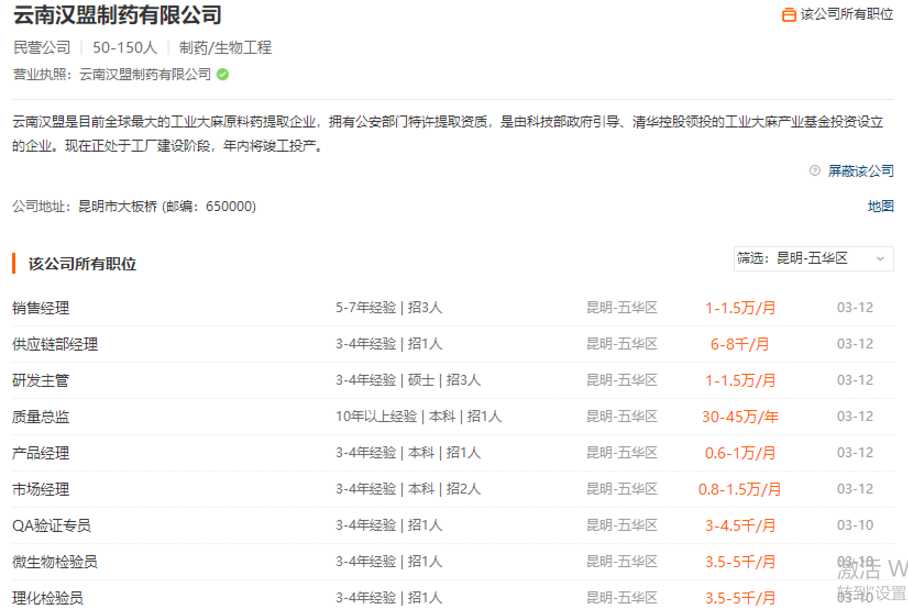The height and width of the screenshot is (615, 908).
Task: Click the 昆明-五华区 location on 质量总监 row
Action: [622, 417]
